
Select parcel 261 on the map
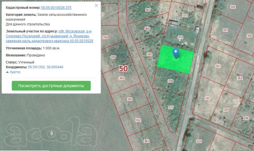click(x=218, y=66)
